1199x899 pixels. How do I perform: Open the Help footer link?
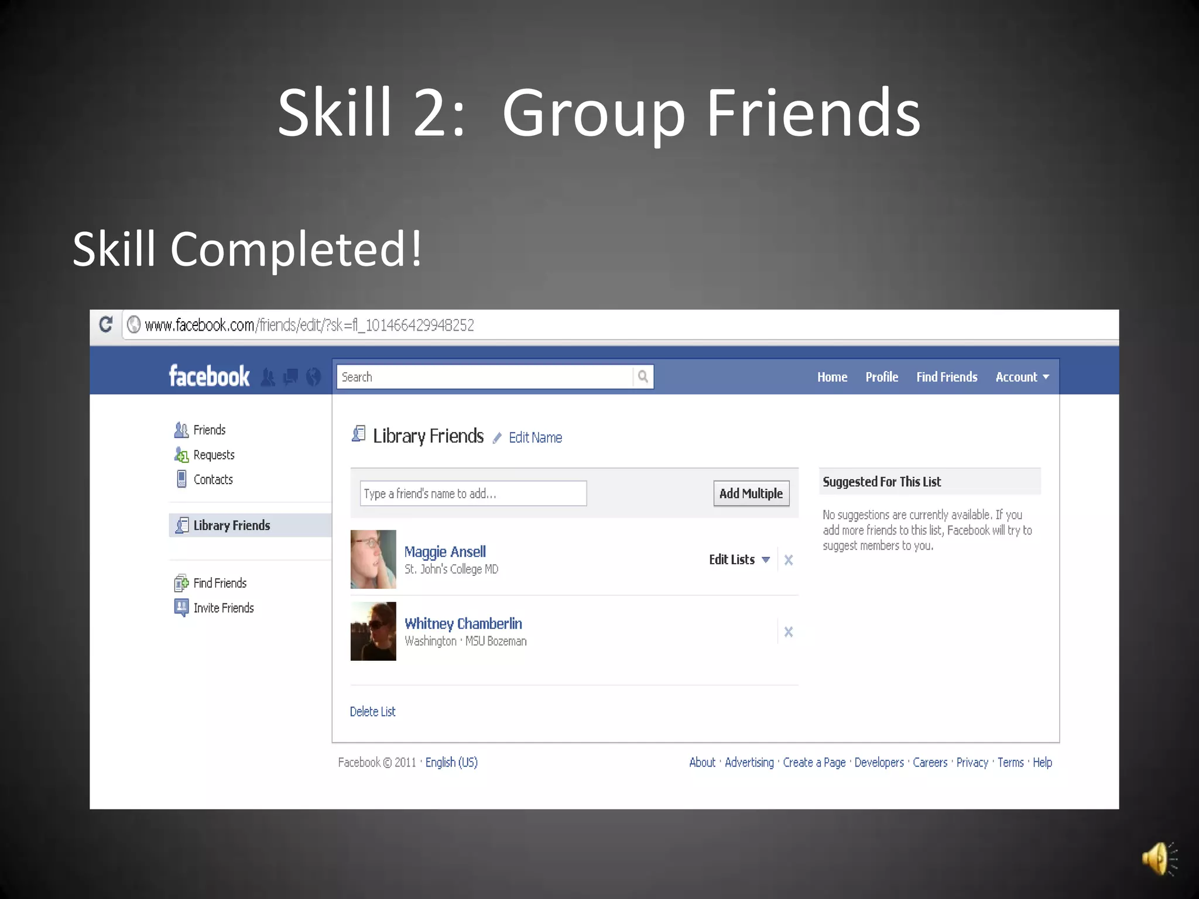[1042, 762]
